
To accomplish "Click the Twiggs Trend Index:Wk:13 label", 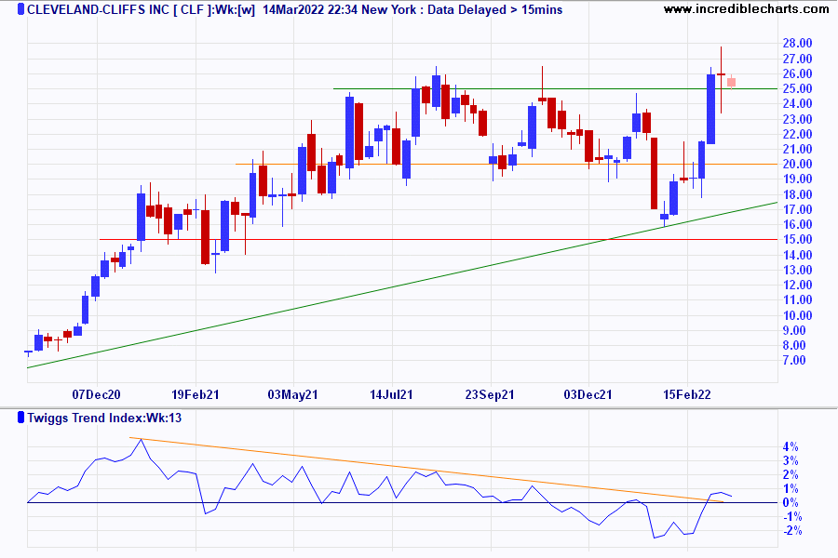I will click(104, 418).
